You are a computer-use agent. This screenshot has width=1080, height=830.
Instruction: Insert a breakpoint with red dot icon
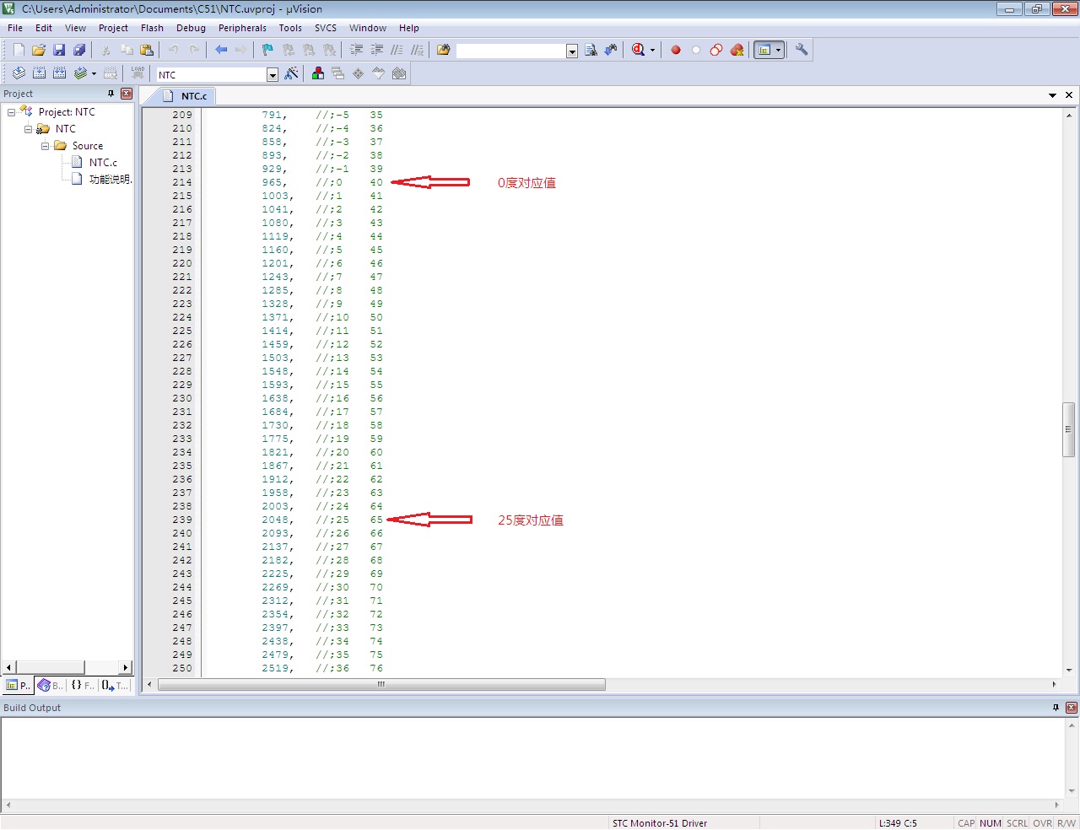676,50
